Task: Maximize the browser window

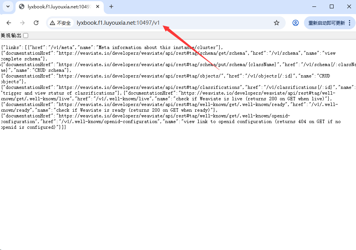Action: (331, 6)
